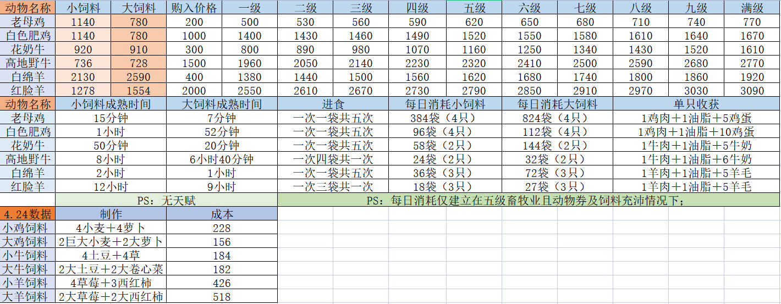Select the 大牛饲料 row label
Image resolution: width=781 pixels, height=304 pixels.
(28, 269)
